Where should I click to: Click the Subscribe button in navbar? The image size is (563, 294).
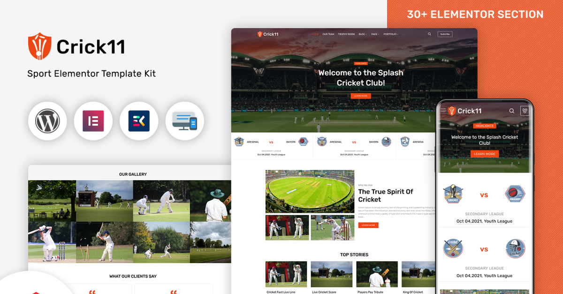[x=445, y=34]
